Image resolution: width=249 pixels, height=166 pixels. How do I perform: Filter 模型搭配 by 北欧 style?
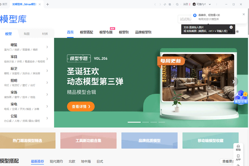pyautogui.click(x=72, y=161)
